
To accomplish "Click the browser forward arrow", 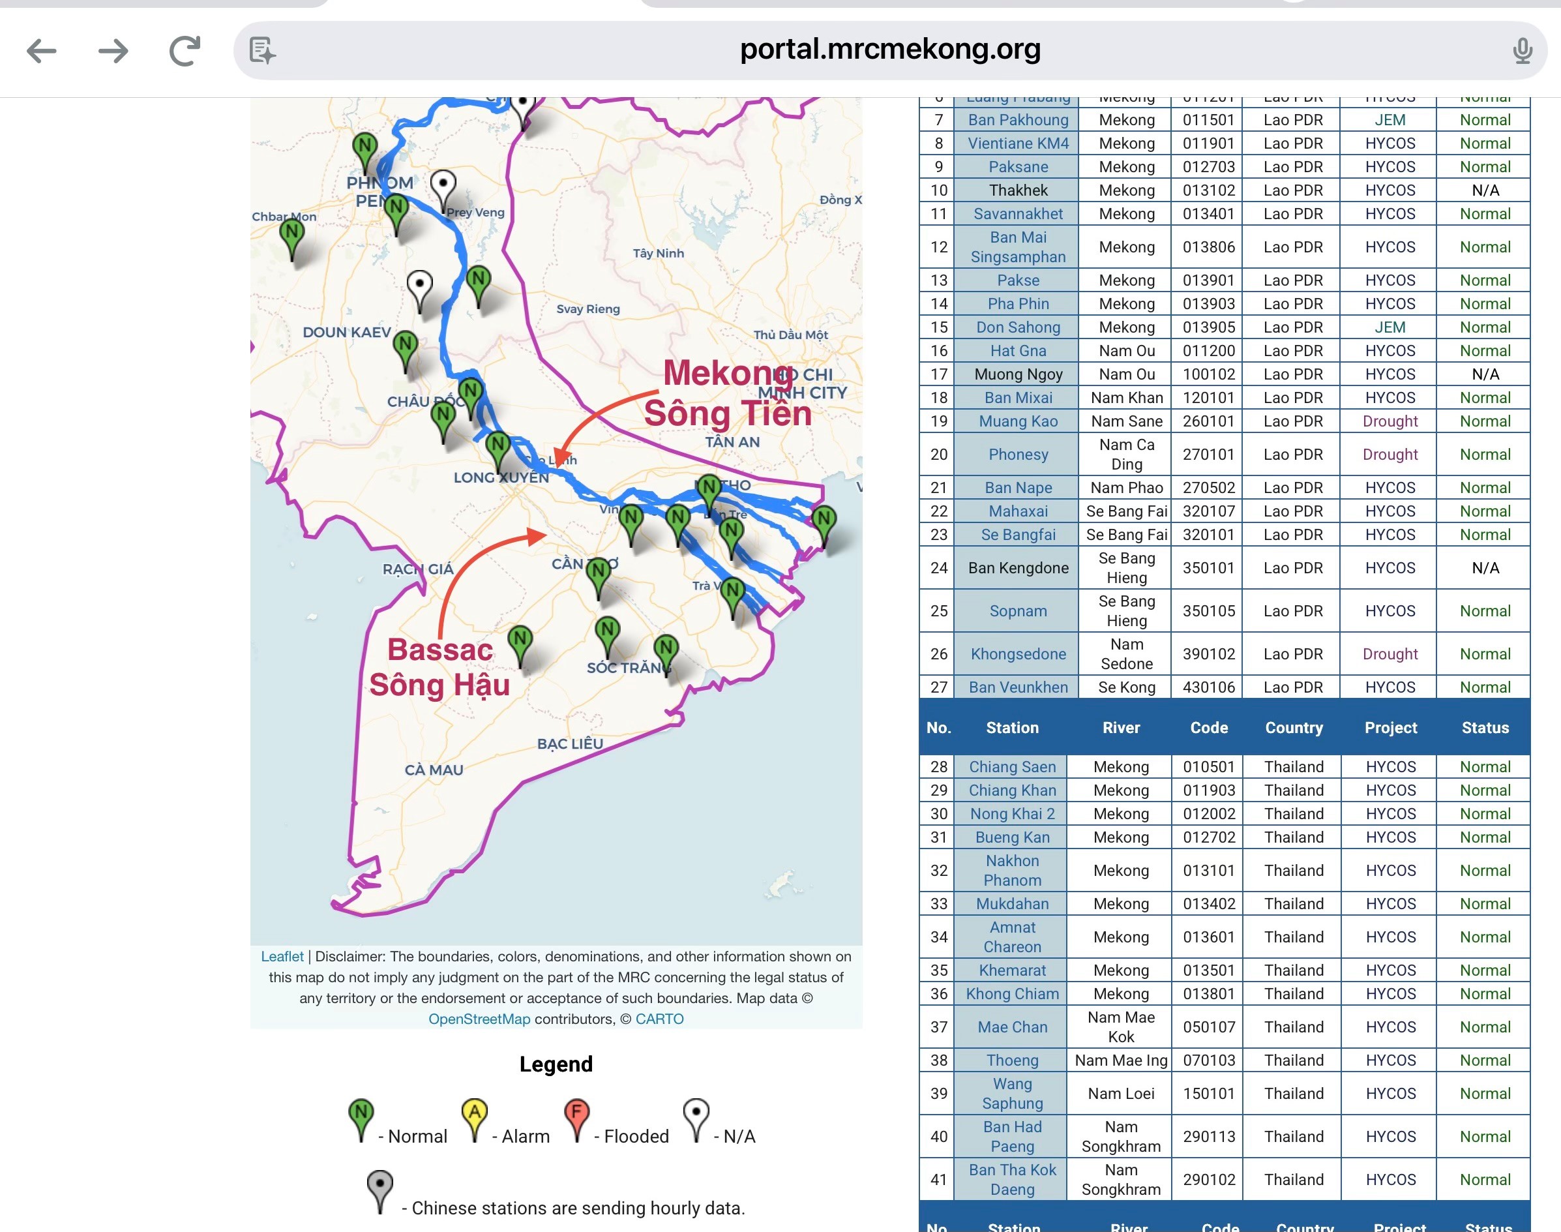I will (113, 50).
